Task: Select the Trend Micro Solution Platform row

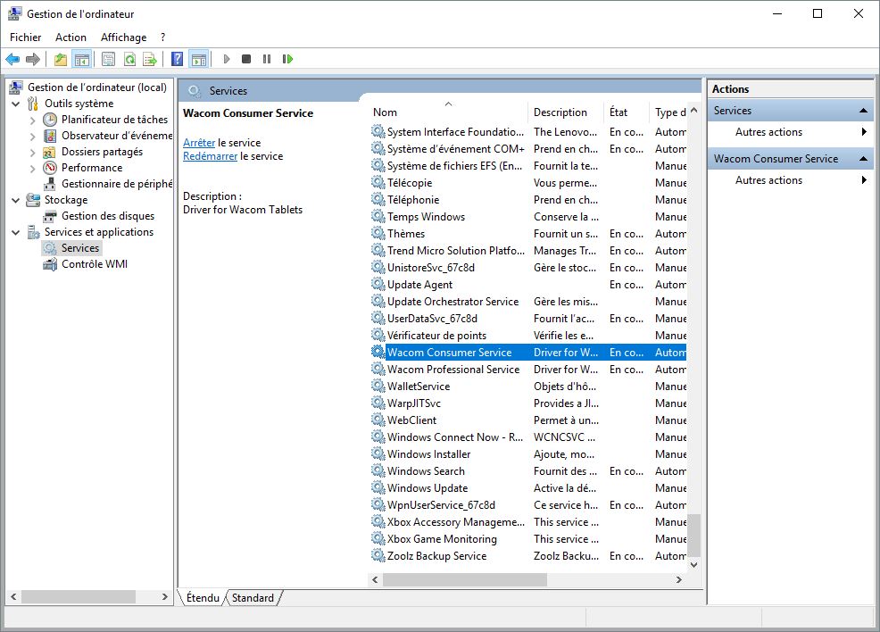Action: coord(528,250)
